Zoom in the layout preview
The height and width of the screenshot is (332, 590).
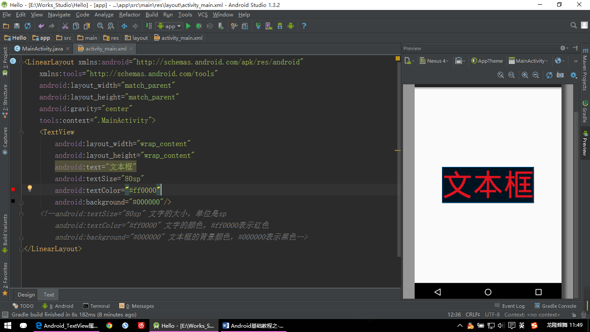525,75
